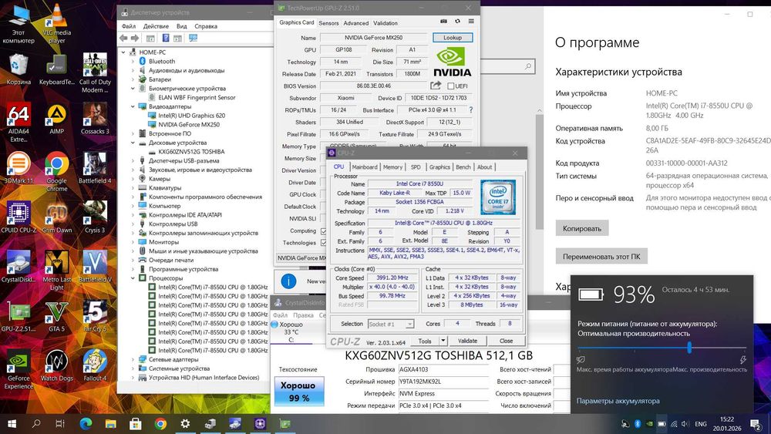
Task: Click the Validate button in CPU-Z
Action: [468, 341]
